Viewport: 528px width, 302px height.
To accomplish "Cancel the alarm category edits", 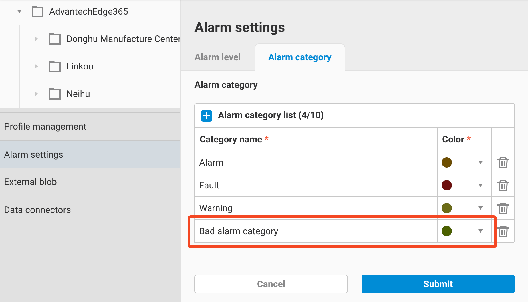I will tap(271, 284).
